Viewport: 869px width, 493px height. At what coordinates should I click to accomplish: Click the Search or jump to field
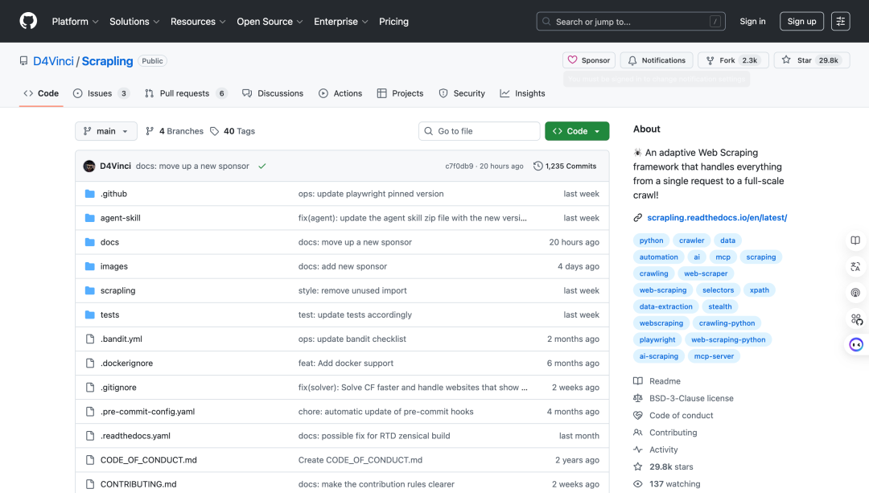click(x=631, y=22)
